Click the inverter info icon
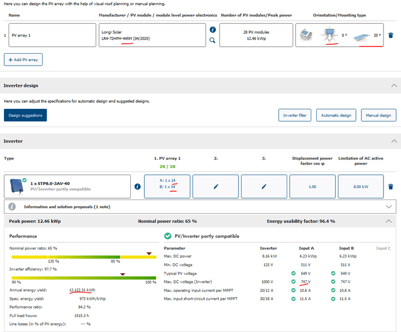The image size is (401, 332). 137,187
